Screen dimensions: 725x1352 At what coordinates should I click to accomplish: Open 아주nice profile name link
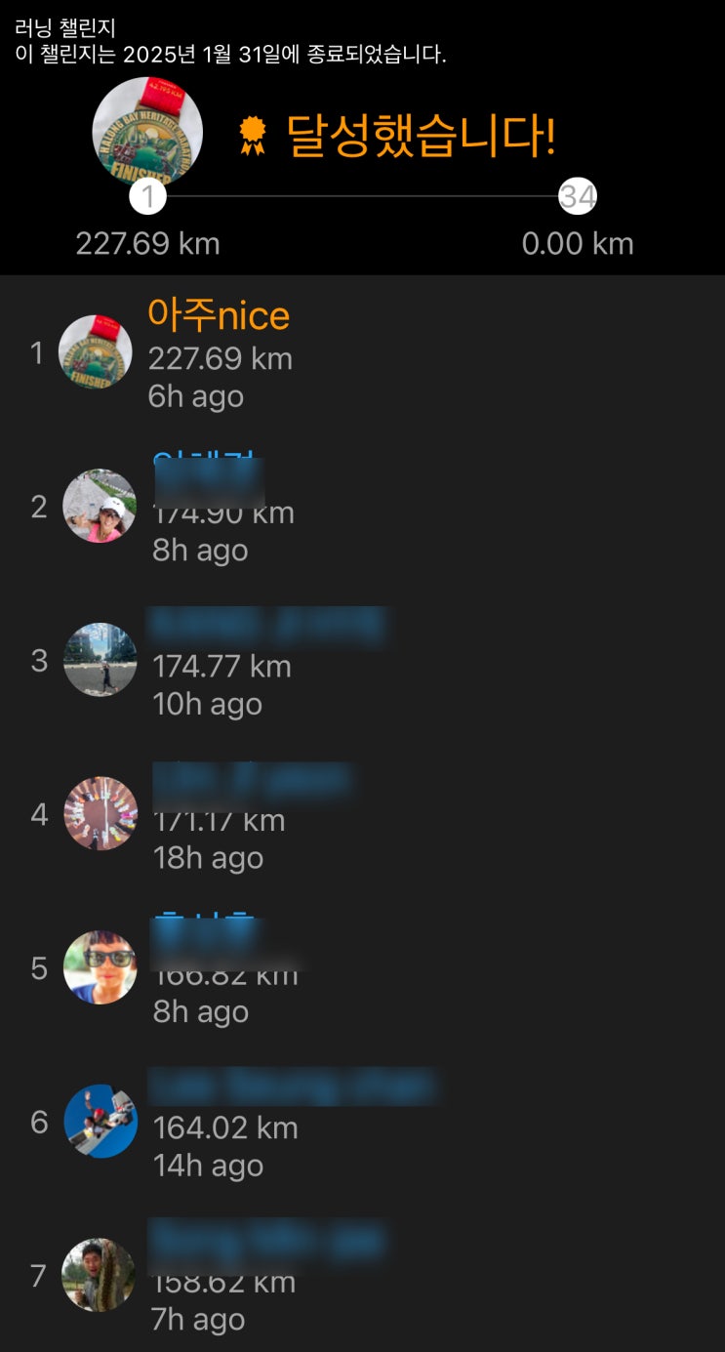click(219, 315)
